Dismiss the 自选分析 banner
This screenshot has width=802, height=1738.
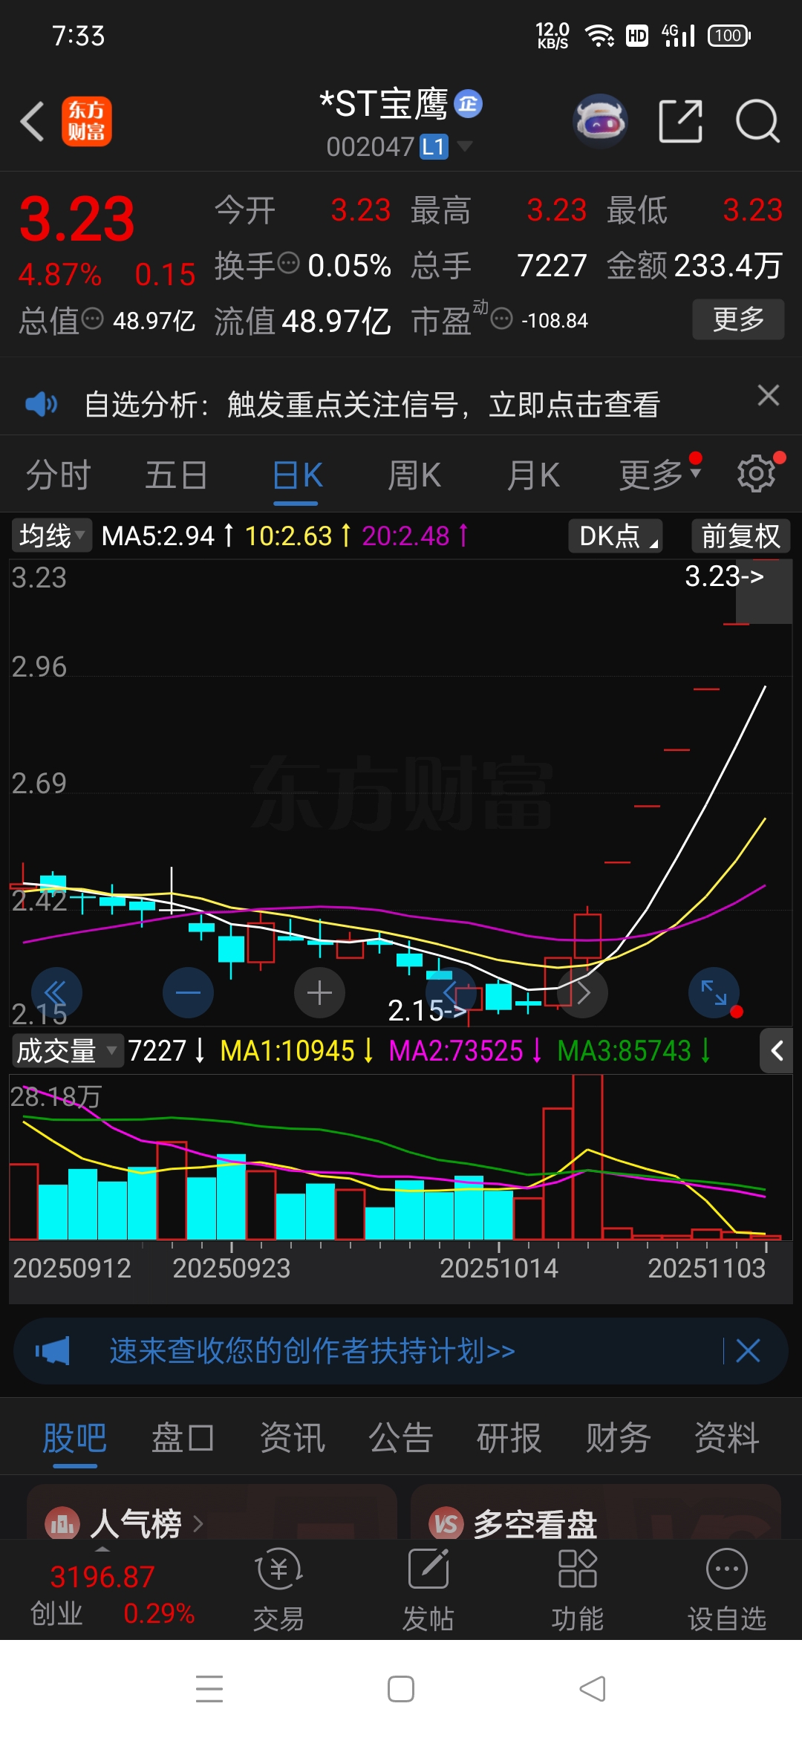pos(768,395)
